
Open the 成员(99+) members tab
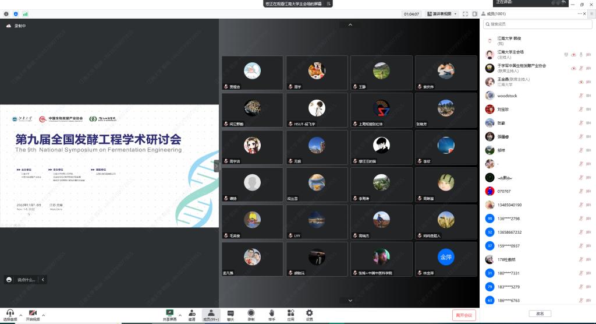click(x=211, y=314)
